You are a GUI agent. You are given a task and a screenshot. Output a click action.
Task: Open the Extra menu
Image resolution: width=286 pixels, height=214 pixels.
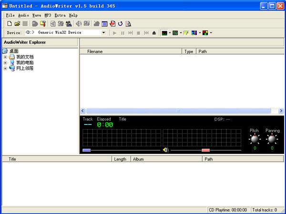(x=60, y=15)
